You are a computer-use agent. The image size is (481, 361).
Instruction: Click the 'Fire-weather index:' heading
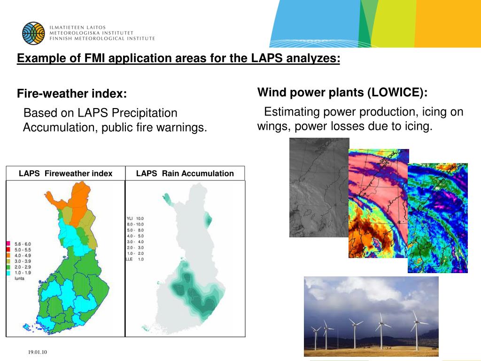[x=72, y=94]
